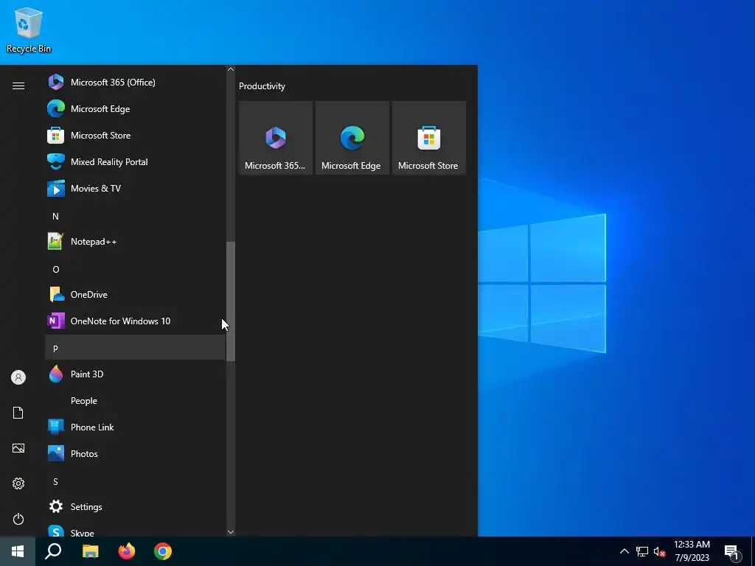The height and width of the screenshot is (566, 755).
Task: Open the People app
Action: point(136,400)
